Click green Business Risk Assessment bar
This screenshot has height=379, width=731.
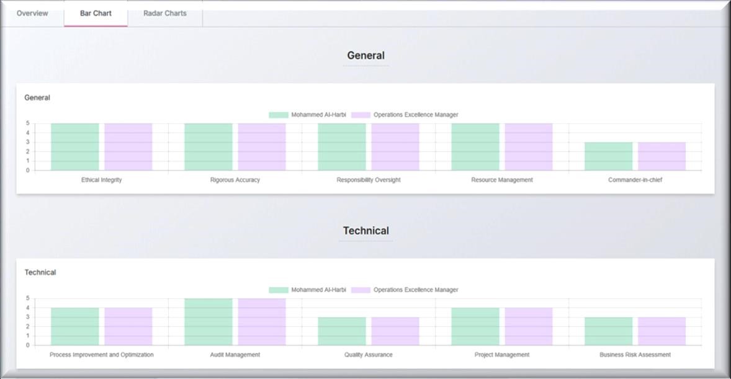609,331
